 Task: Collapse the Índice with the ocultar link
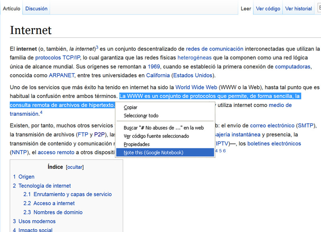75,167
